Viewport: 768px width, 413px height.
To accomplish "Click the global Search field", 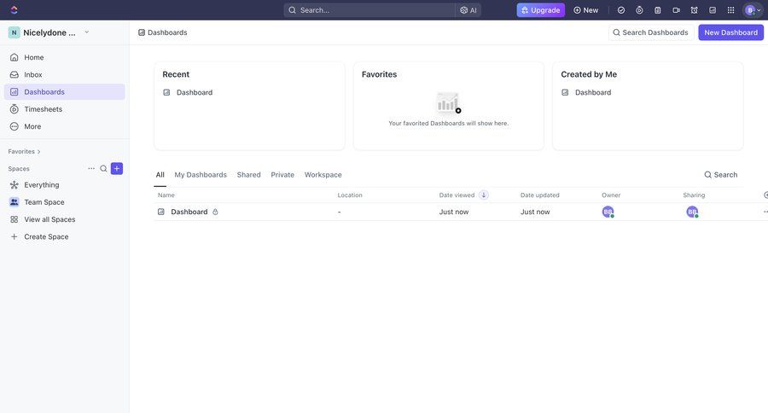I will click(369, 9).
